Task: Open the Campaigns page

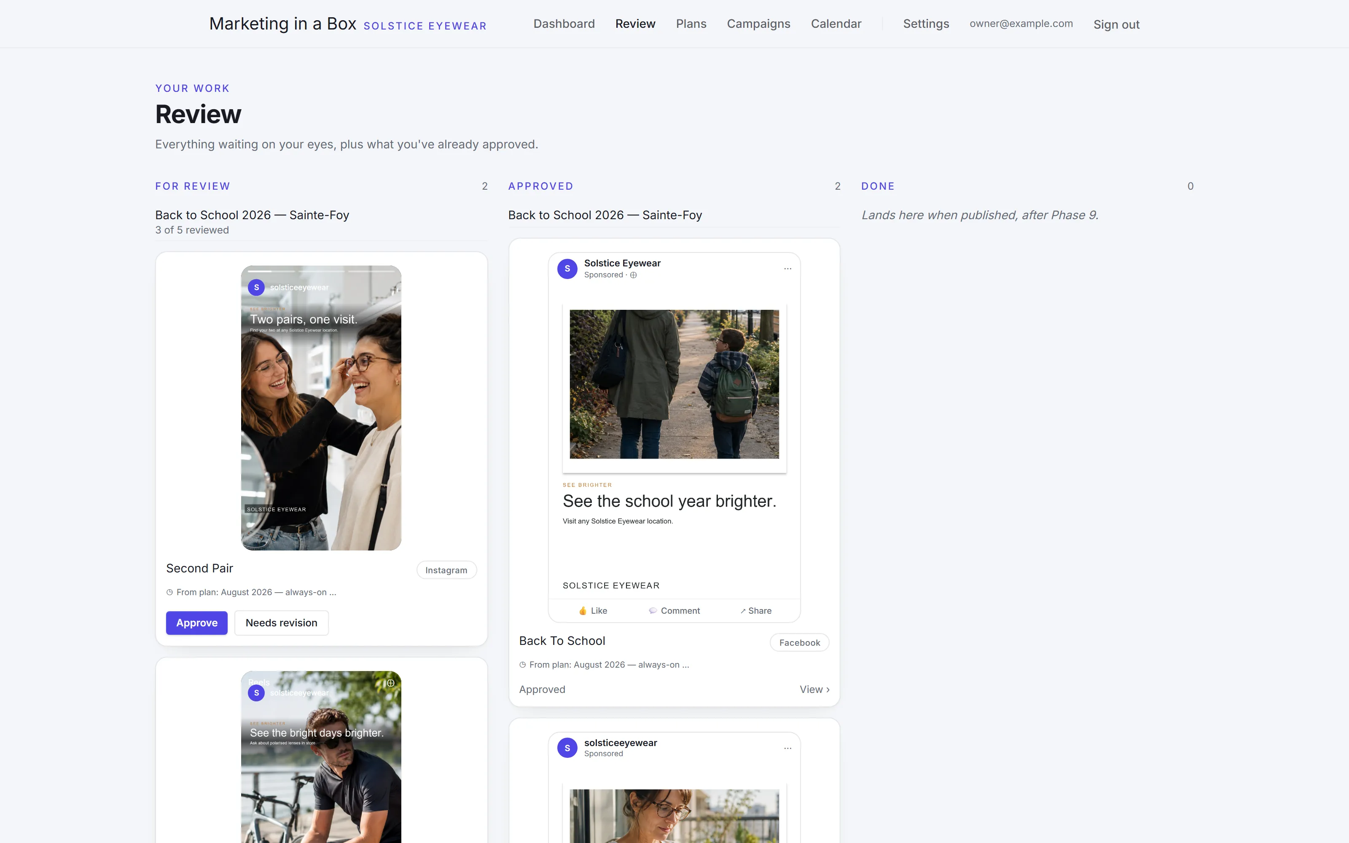Action: (x=758, y=24)
